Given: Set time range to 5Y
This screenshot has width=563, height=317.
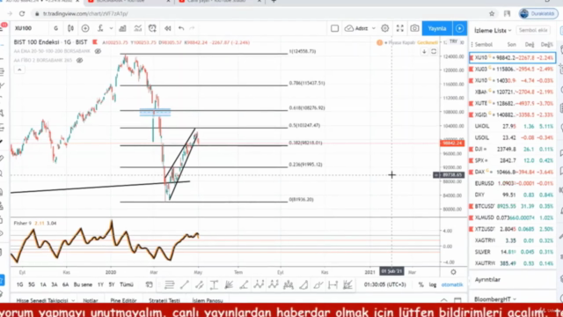Looking at the screenshot, I should (x=112, y=284).
